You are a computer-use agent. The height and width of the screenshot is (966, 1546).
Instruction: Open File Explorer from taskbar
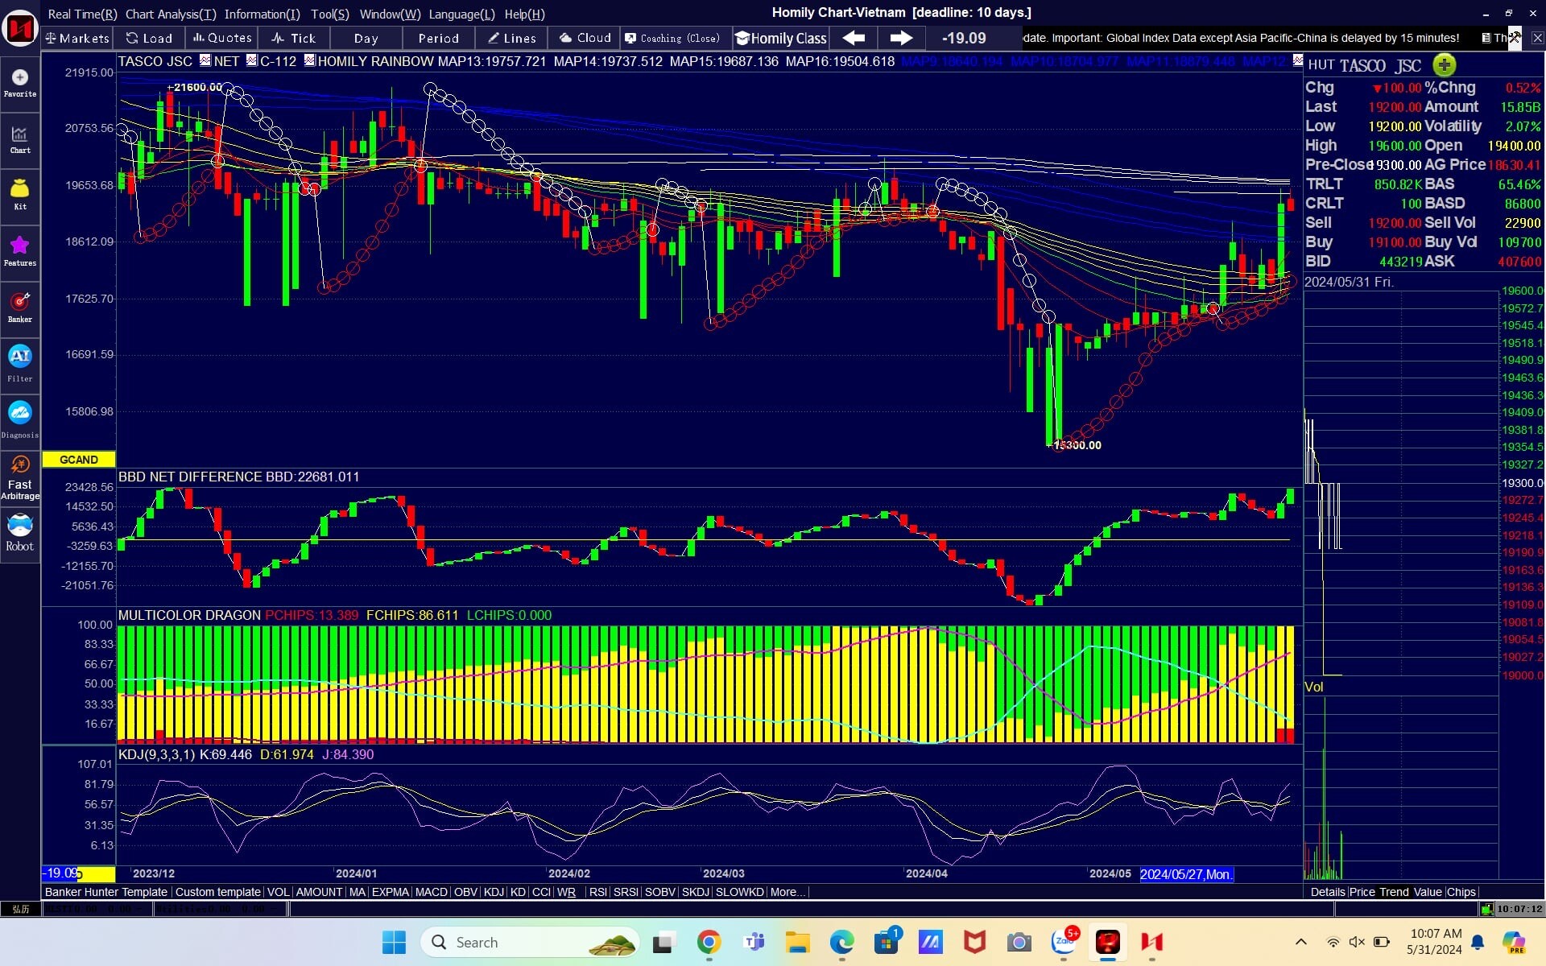tap(798, 942)
